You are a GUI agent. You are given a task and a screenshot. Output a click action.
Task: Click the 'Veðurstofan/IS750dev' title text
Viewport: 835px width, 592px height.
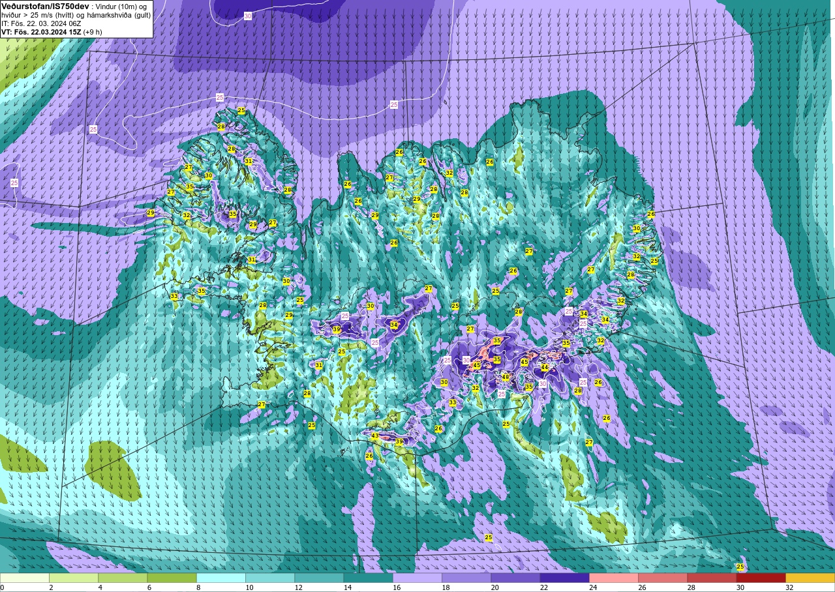tap(45, 6)
